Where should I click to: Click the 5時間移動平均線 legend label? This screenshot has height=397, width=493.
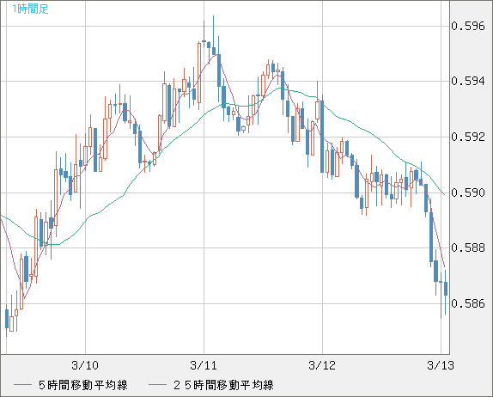point(83,385)
